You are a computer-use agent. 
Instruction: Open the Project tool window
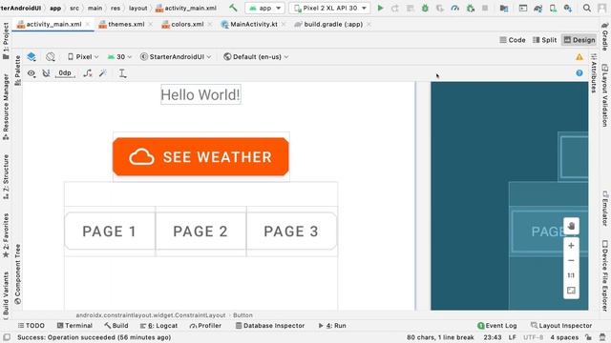[6, 41]
